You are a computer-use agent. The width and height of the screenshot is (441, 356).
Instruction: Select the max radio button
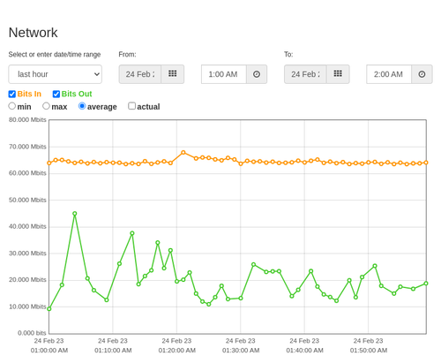coord(46,106)
